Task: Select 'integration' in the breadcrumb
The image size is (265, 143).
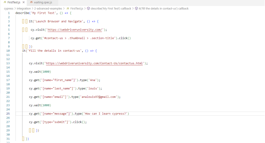Action: point(24,8)
